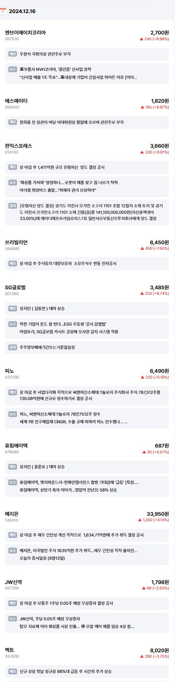
Task: Click the 2024.12.16 date header
Action: click(x=22, y=11)
